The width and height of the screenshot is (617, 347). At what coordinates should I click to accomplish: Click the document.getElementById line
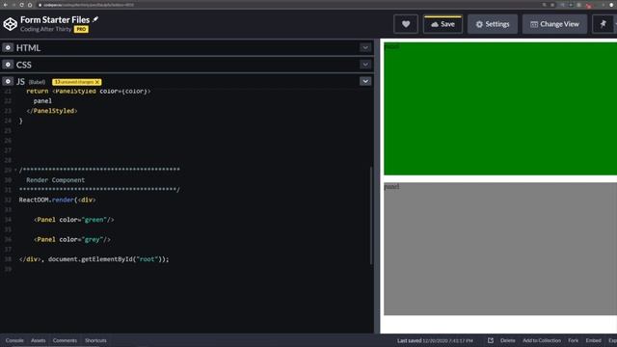point(94,259)
